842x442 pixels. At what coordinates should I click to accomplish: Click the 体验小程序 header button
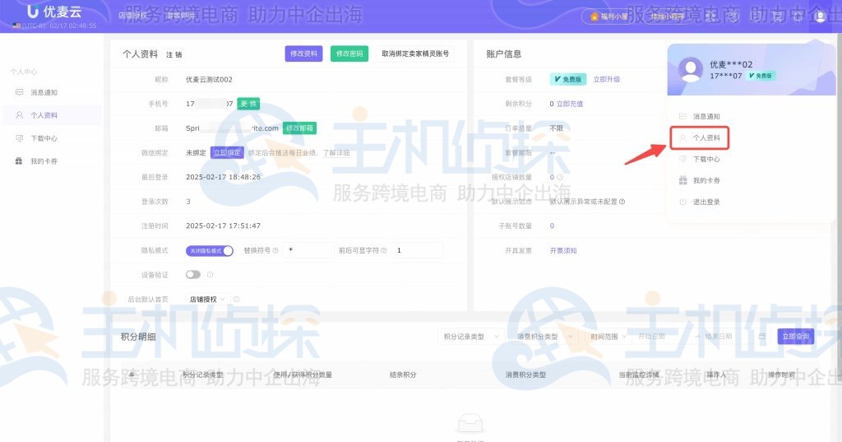668,16
